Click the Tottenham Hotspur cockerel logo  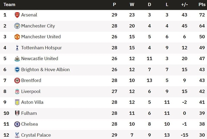[x=17, y=48]
